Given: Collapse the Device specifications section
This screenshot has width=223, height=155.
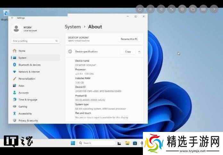Looking at the screenshot, I should (x=139, y=52).
